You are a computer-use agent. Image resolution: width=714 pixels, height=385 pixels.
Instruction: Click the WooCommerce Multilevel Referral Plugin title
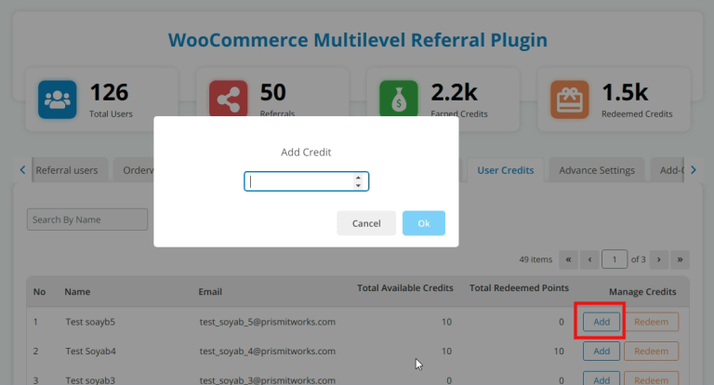pos(357,40)
